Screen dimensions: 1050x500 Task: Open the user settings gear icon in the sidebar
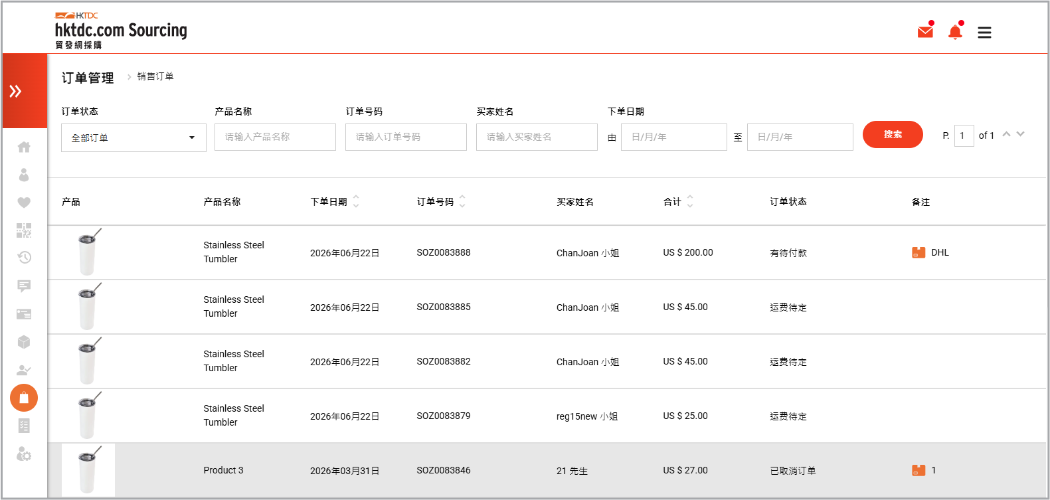tap(24, 454)
